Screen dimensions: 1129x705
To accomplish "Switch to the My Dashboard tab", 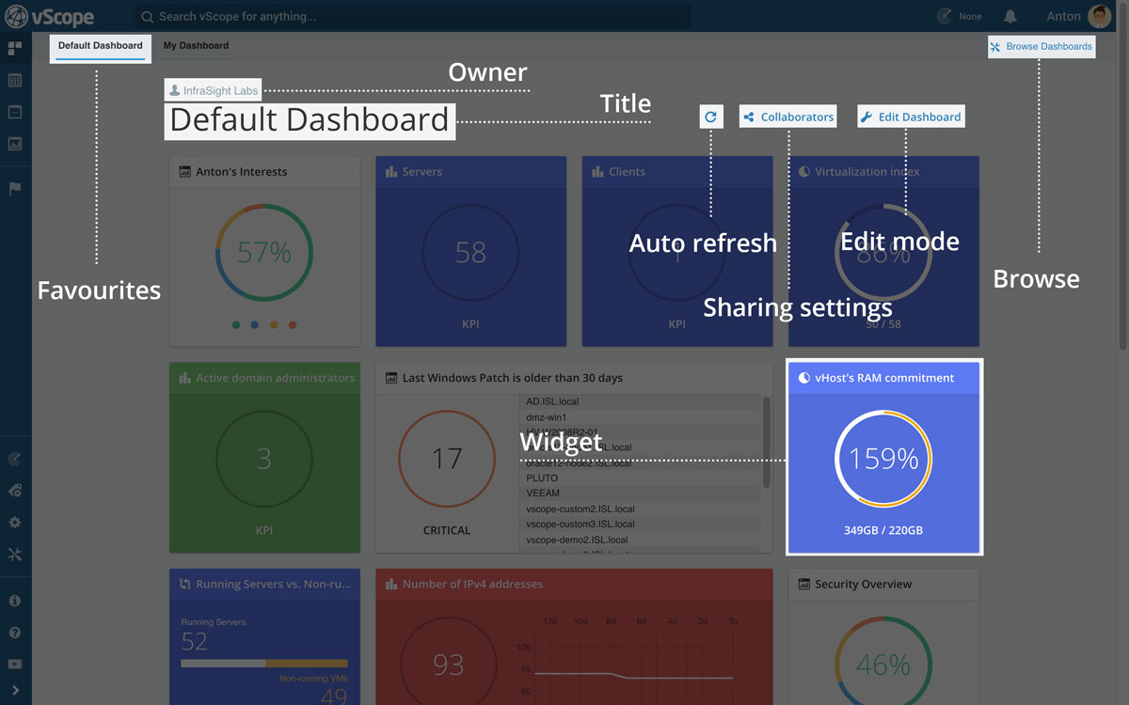I will 196,45.
